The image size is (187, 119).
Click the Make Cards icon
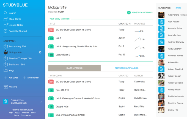(6, 19)
